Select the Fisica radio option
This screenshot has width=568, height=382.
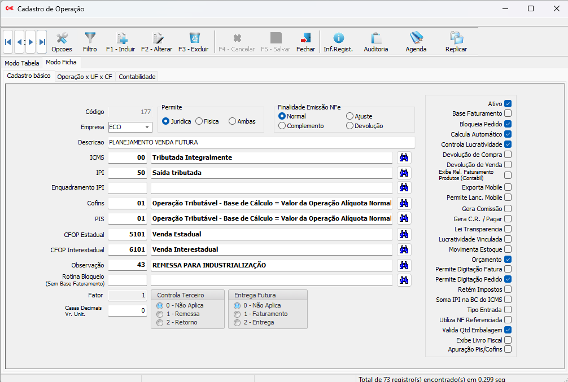tap(199, 121)
